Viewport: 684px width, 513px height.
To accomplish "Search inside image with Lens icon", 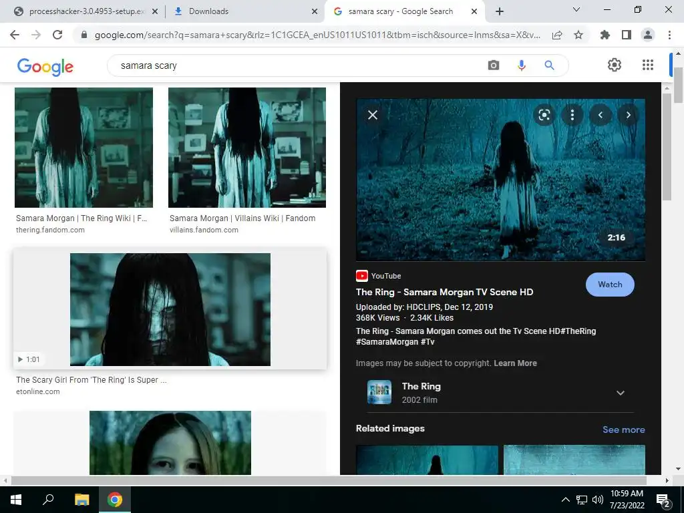I will pos(544,115).
